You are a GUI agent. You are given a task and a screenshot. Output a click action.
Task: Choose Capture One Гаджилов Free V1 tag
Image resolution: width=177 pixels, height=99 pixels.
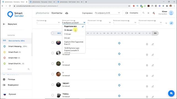(x=74, y=43)
